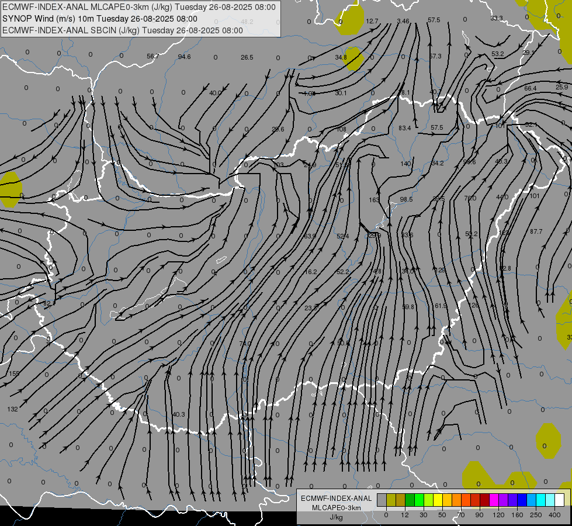Click the white legend swatch
572x526 pixels.
(560, 500)
